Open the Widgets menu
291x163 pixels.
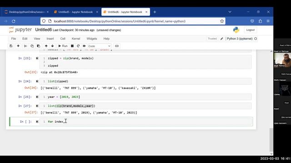[92, 38]
